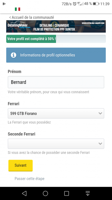Tap the battery status icon
112x200 pixels.
point(96,4)
